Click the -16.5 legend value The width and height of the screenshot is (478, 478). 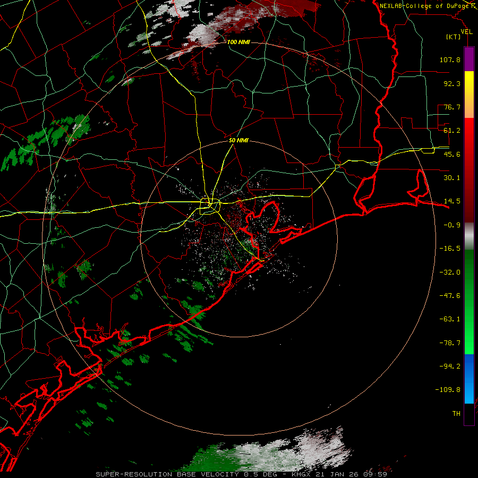pos(450,249)
